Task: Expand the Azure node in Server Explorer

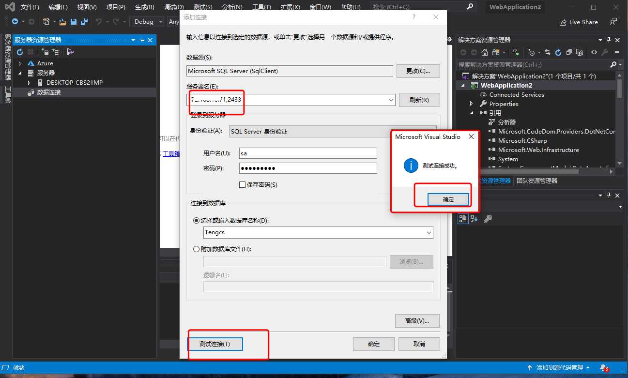Action: (x=20, y=63)
